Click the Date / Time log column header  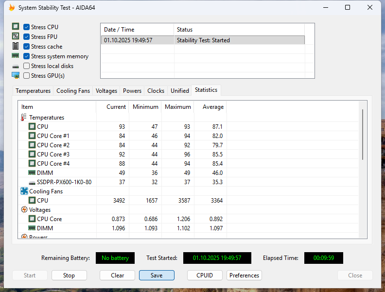point(138,30)
